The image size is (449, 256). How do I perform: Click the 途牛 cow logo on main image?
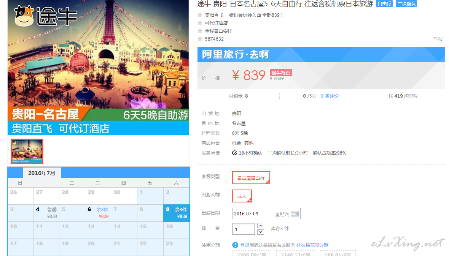[x=24, y=16]
